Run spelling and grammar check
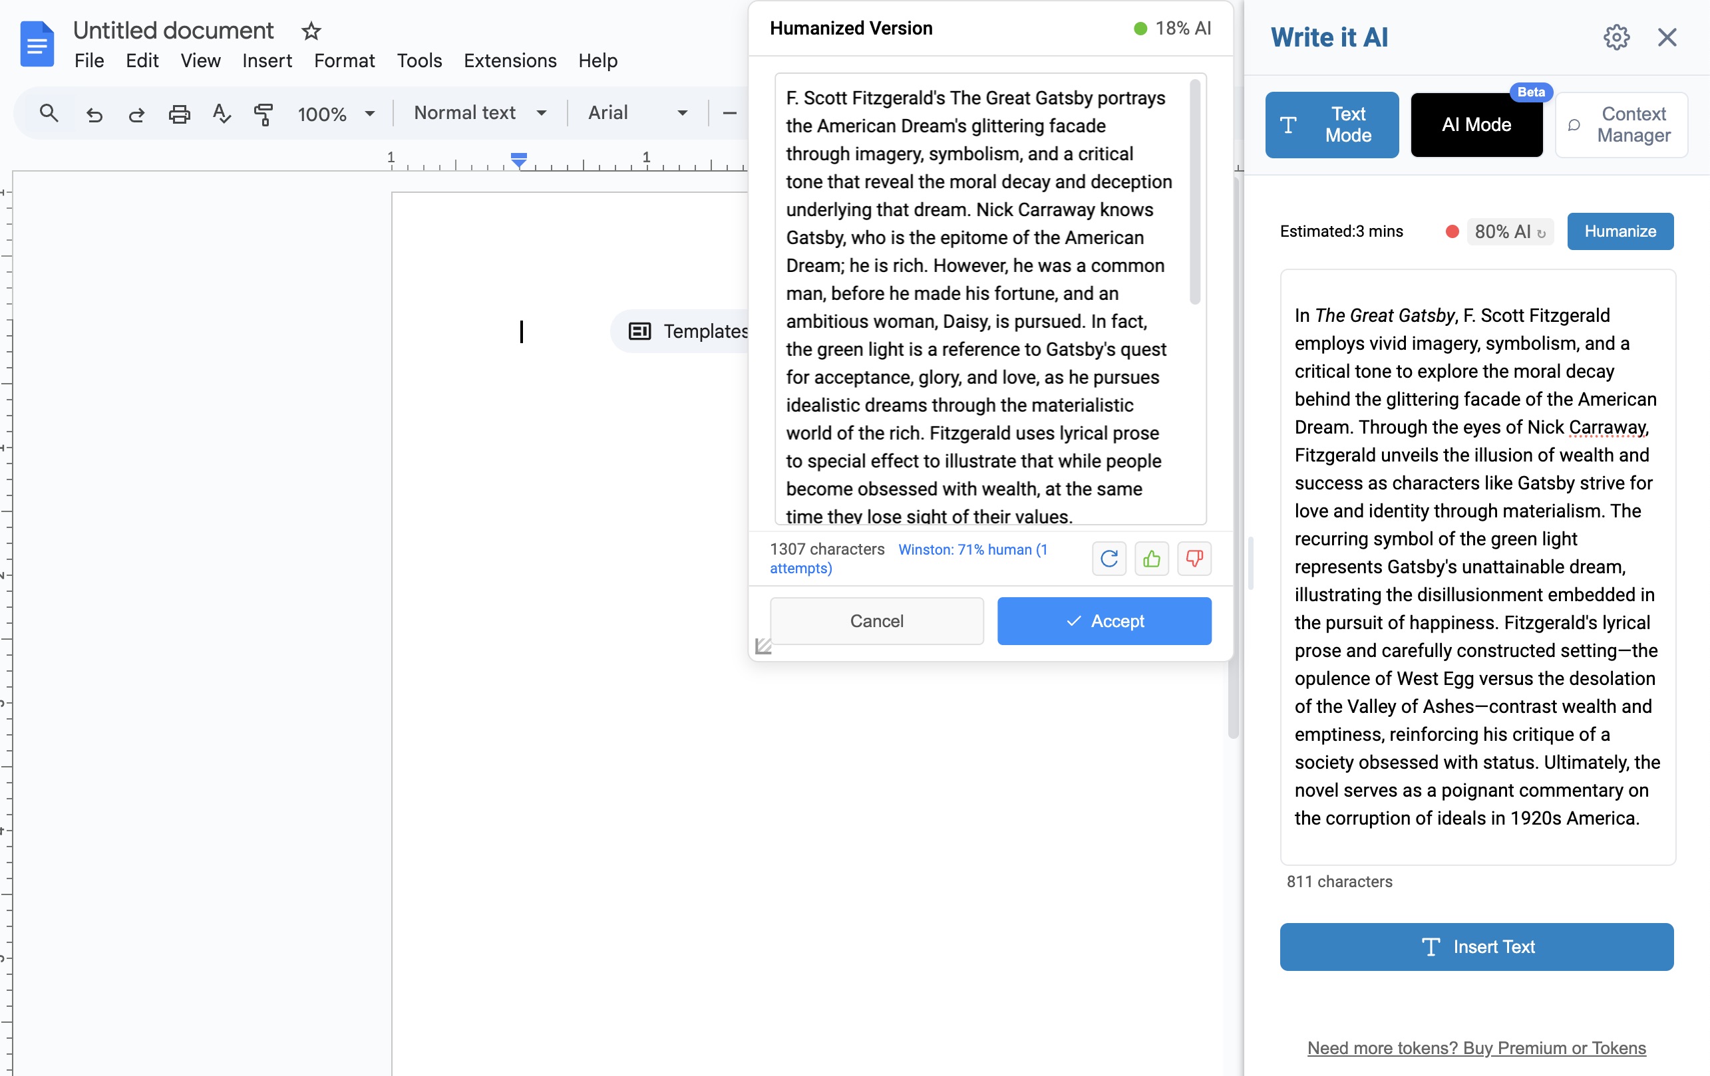 point(222,114)
